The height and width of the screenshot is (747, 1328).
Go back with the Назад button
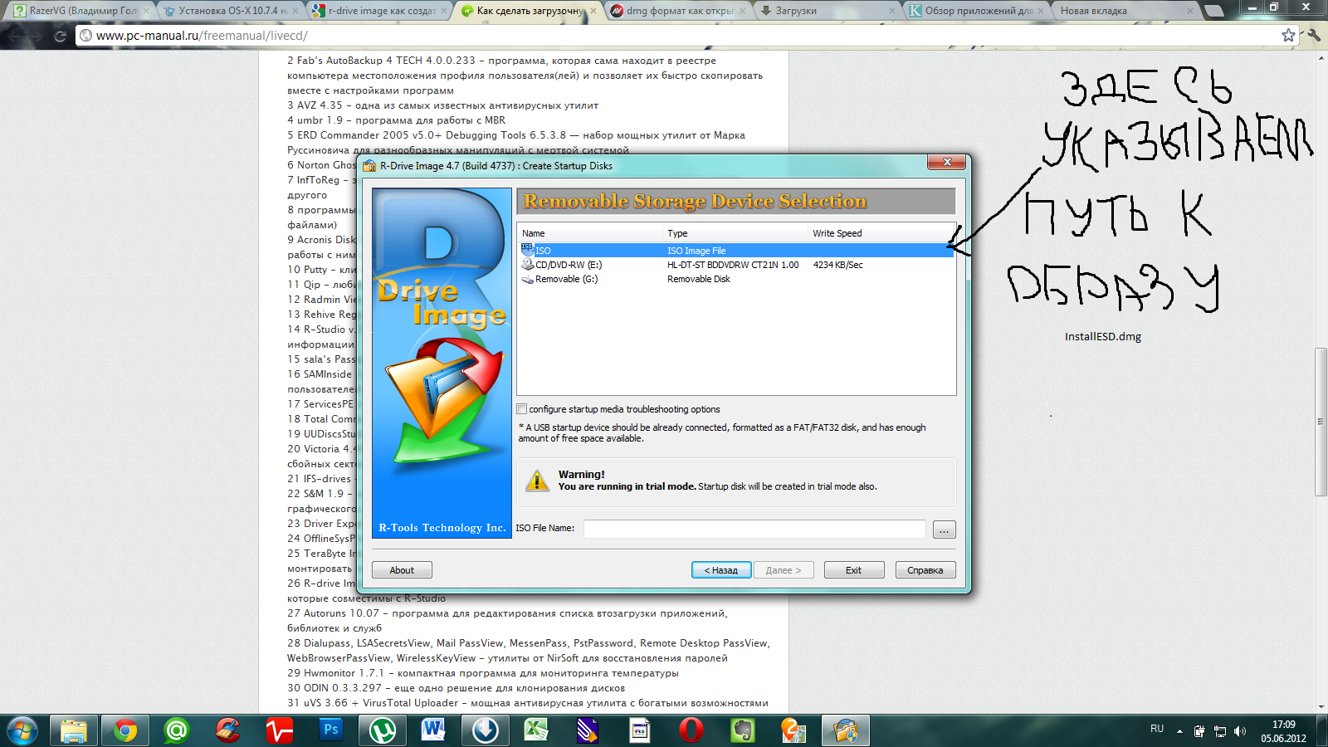coord(721,570)
